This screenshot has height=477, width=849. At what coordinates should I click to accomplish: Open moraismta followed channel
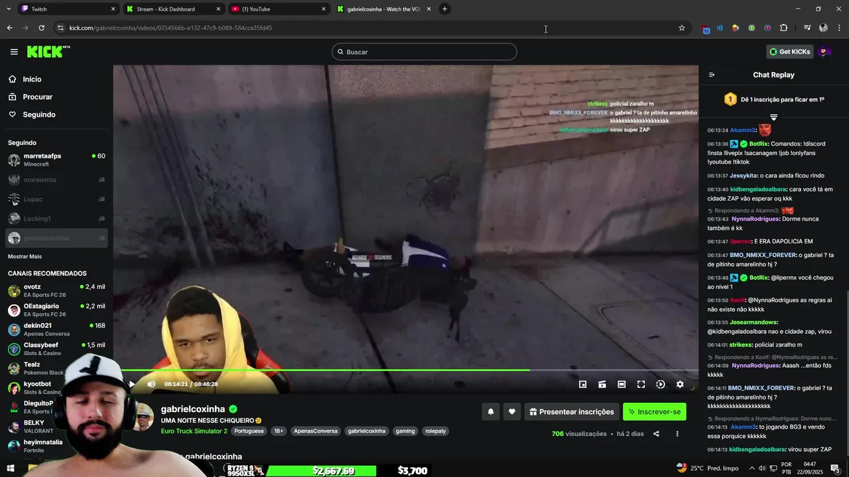tap(56, 180)
